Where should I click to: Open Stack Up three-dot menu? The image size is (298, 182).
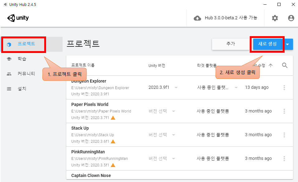(x=284, y=135)
